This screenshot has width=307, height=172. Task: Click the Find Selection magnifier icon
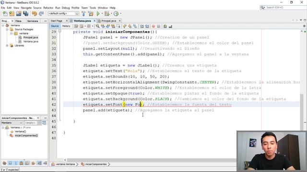coord(97,26)
